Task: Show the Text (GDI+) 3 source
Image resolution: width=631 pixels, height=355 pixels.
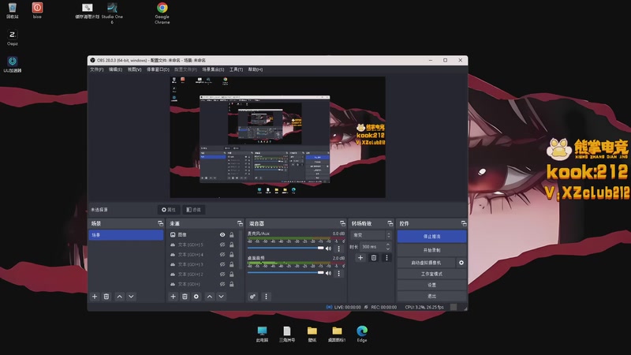Action: tap(222, 264)
